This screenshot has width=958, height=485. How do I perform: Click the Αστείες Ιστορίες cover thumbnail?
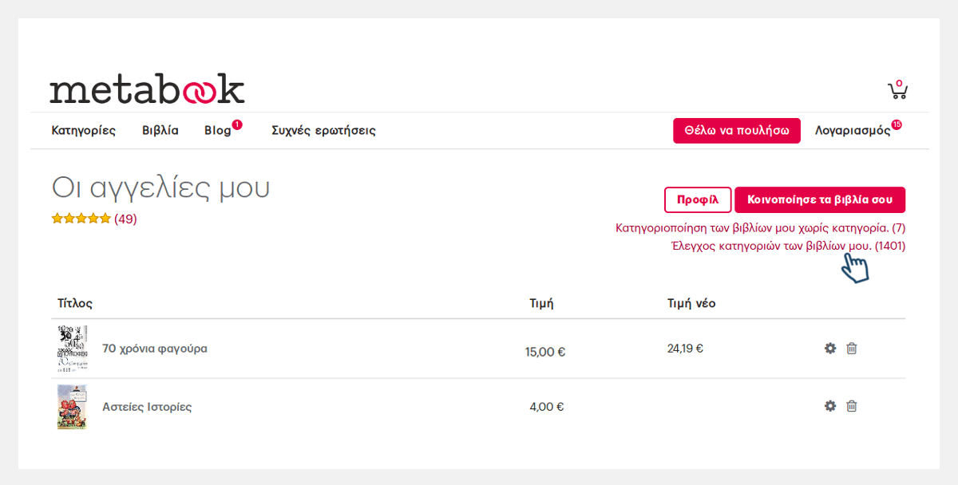72,407
